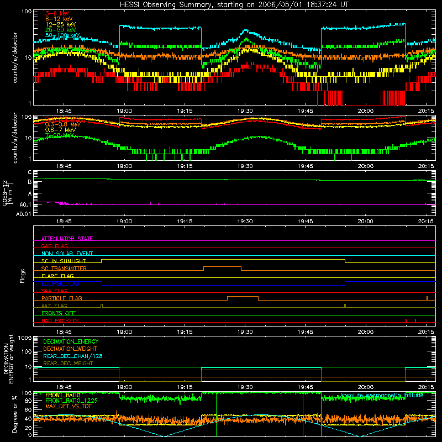Select the SC_IN_SUNLIGHT flag label
Image resolution: width=442 pixels, height=442 pixels.
click(x=64, y=261)
